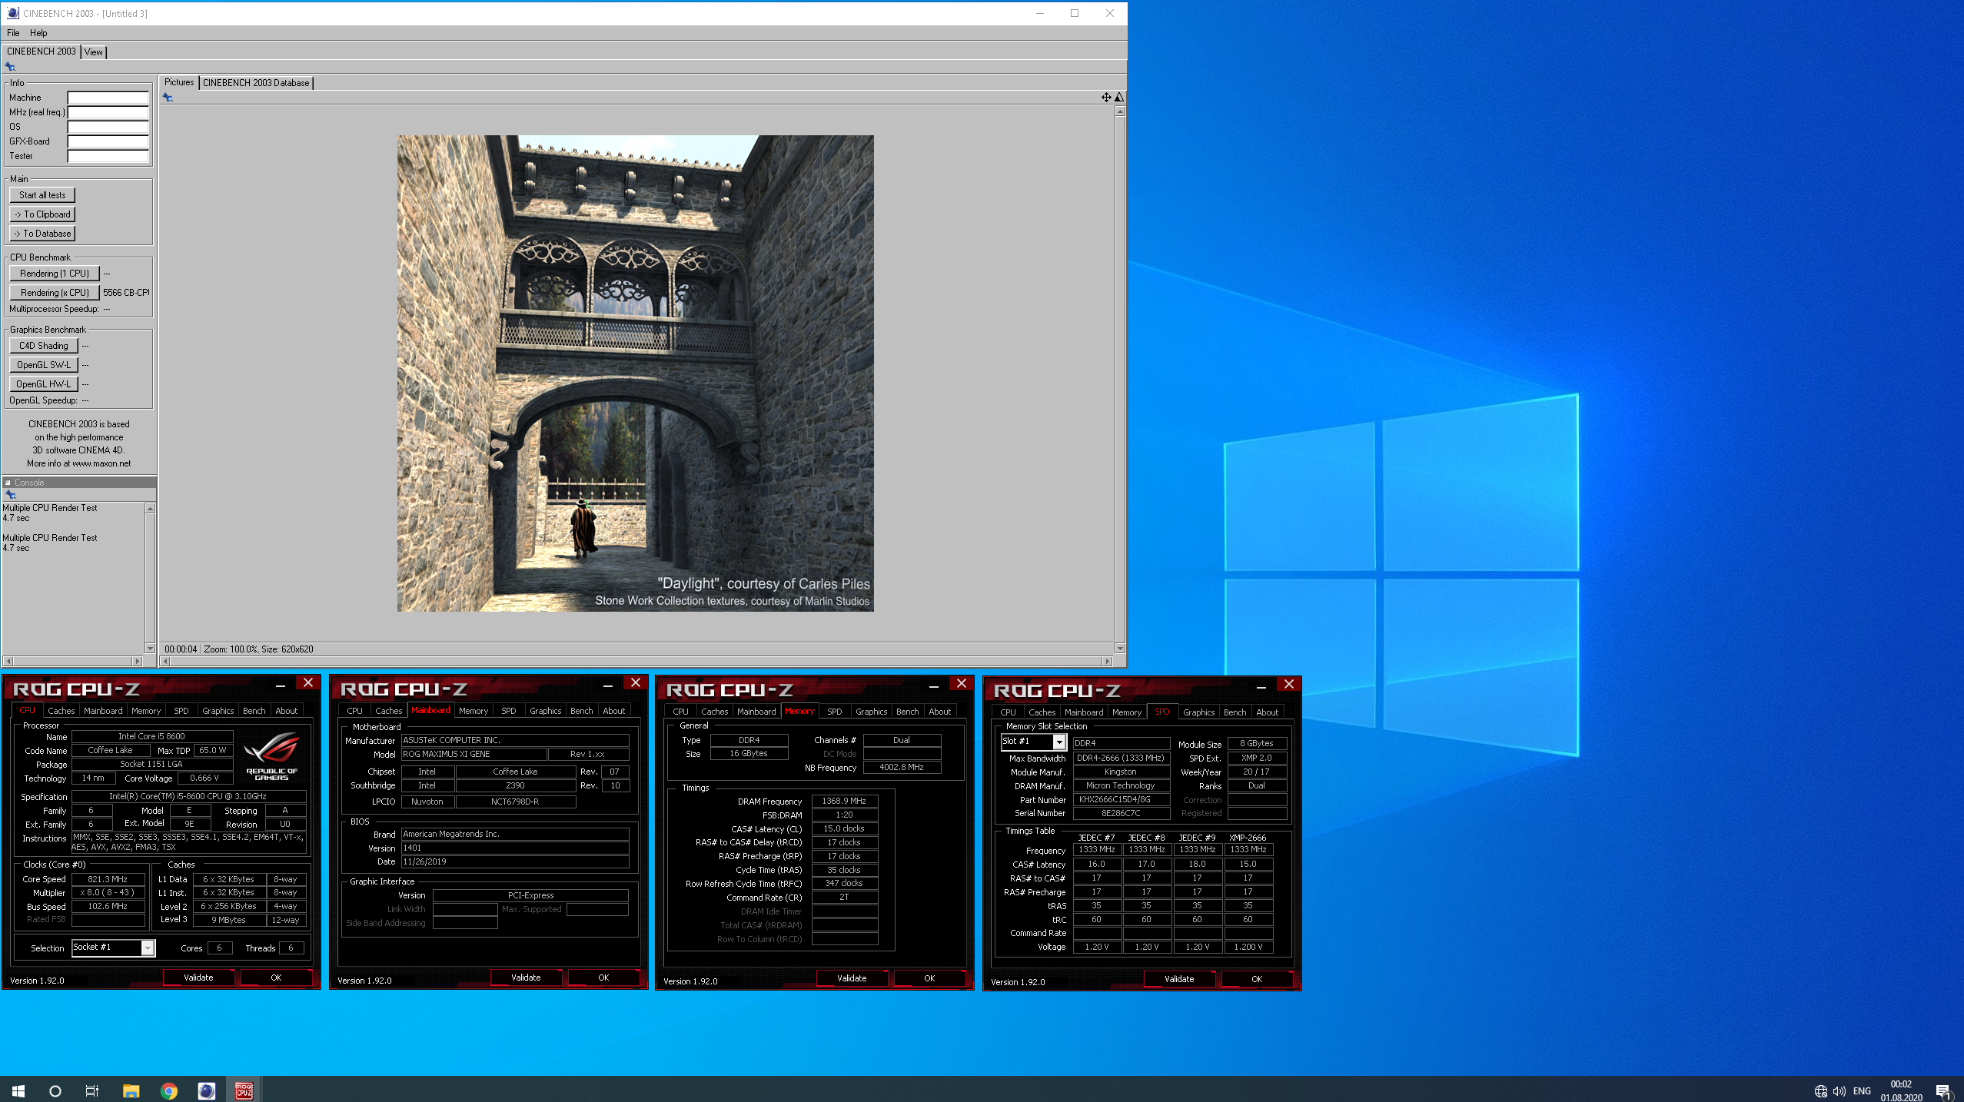Click the DRAM Frequency 1368.9 MHz value
Viewport: 1964px width, 1102px height.
click(844, 801)
